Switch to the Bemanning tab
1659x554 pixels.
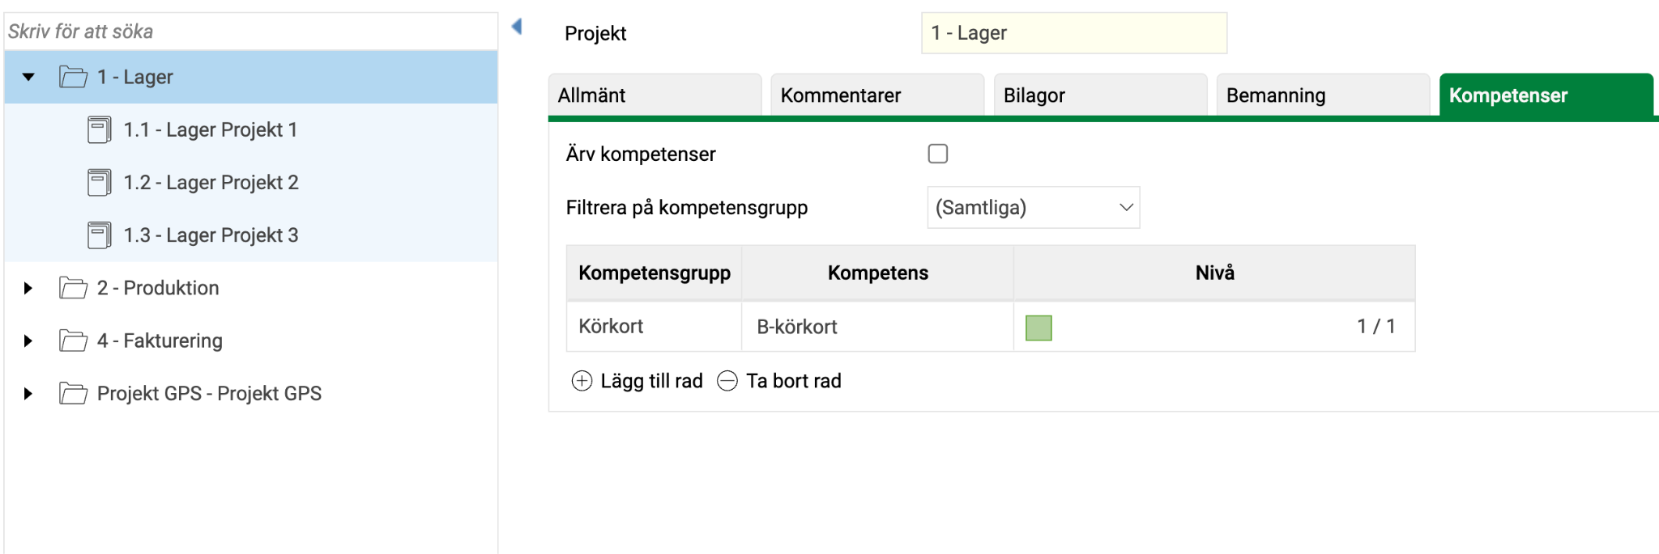(x=1323, y=95)
